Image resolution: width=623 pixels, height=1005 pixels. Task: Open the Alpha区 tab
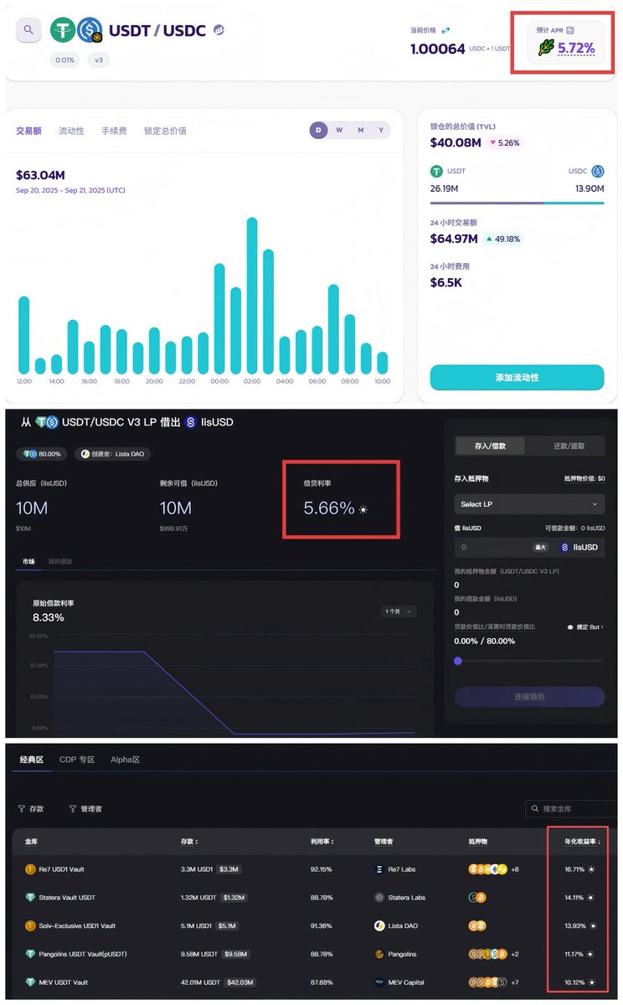(125, 760)
